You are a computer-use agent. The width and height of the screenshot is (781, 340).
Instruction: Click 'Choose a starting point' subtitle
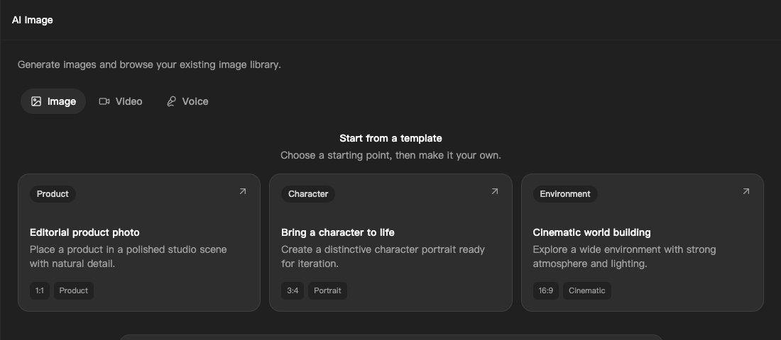[x=391, y=156]
